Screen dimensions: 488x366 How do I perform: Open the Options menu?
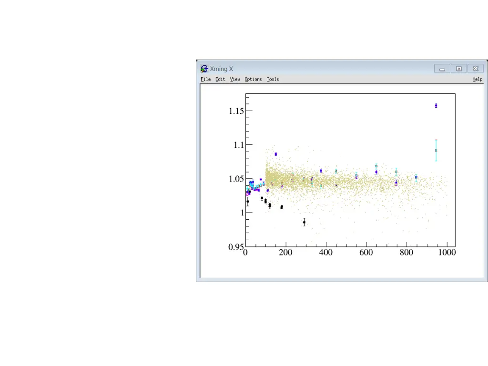coord(253,80)
